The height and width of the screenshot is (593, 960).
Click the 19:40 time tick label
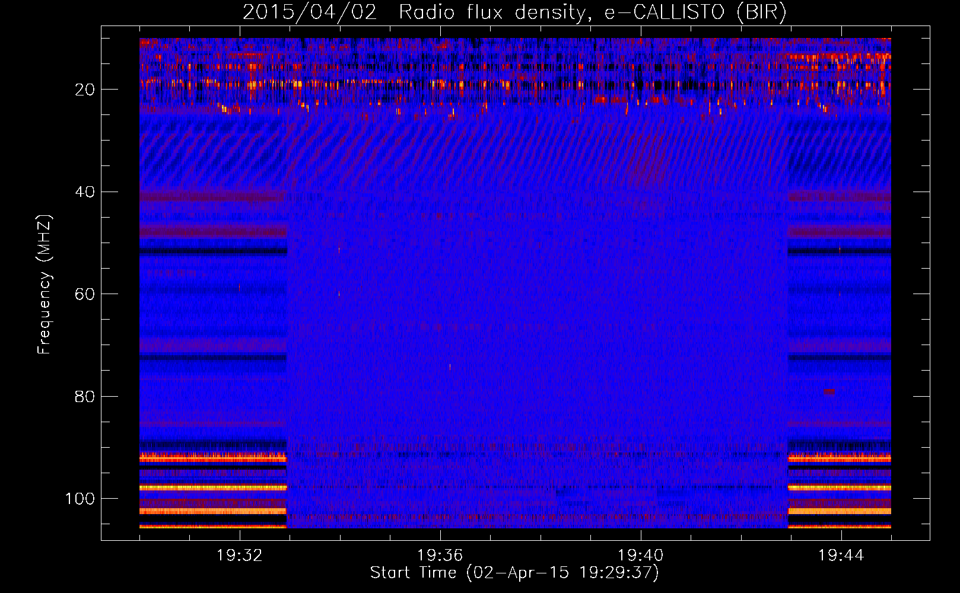click(641, 556)
